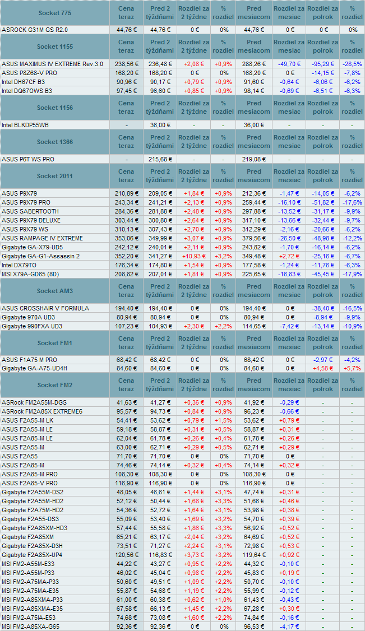
Task: Click the Socket 2011 section header
Action: coord(55,177)
